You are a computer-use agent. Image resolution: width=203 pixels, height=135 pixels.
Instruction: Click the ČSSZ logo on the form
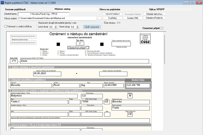[x=145, y=39]
